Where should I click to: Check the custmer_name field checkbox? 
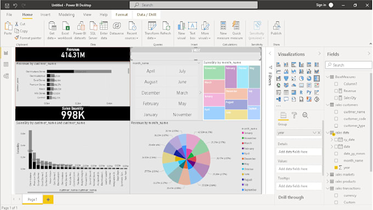tap(336, 112)
